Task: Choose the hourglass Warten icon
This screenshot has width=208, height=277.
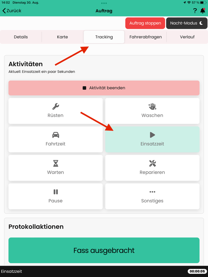Action: (x=56, y=163)
